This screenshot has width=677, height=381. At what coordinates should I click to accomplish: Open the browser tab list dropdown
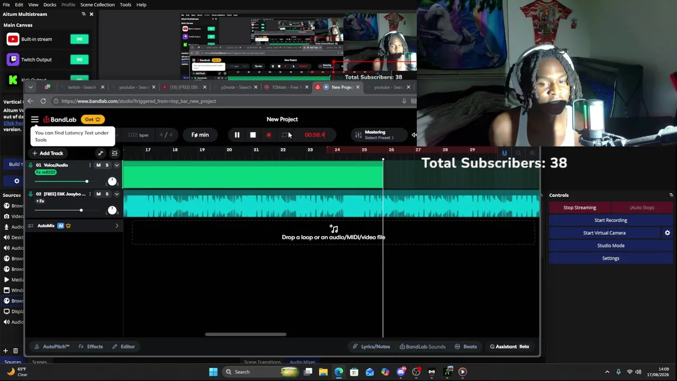pyautogui.click(x=30, y=87)
